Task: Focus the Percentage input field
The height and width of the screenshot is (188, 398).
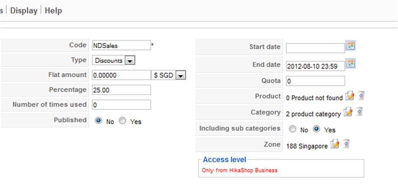Action: [x=121, y=90]
